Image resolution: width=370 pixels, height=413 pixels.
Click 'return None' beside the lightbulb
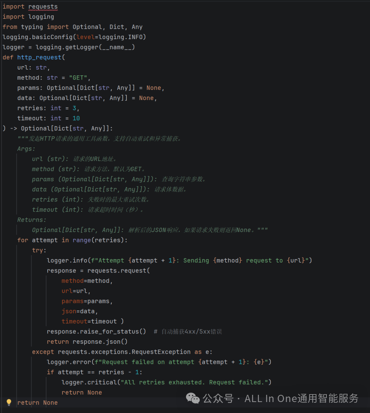tap(37, 403)
